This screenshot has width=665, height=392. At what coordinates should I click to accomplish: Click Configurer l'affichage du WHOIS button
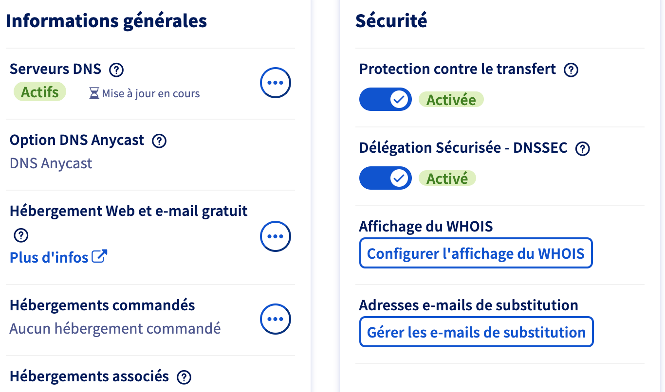click(476, 253)
